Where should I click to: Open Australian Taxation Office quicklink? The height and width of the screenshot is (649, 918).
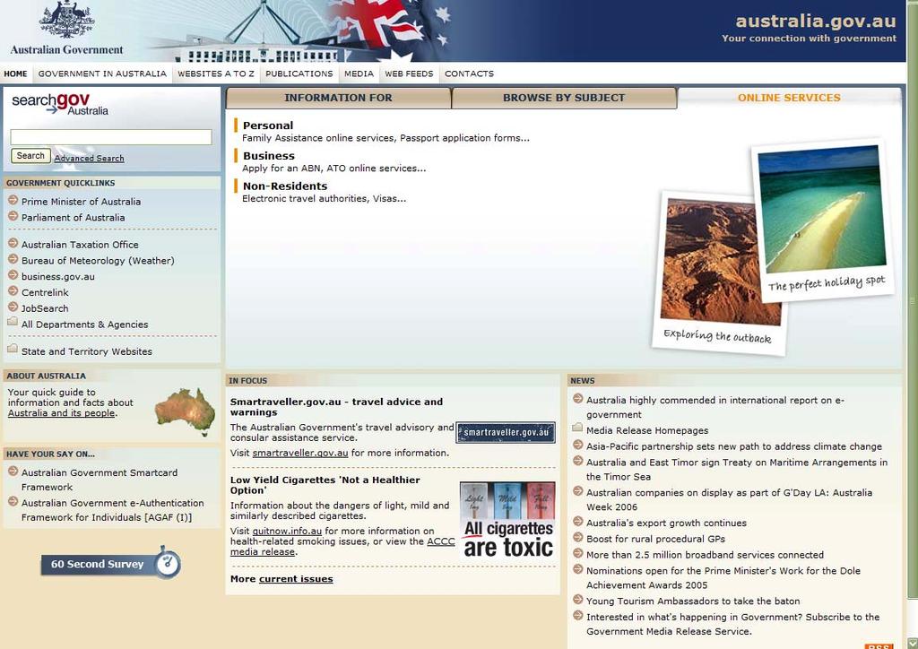click(x=80, y=245)
